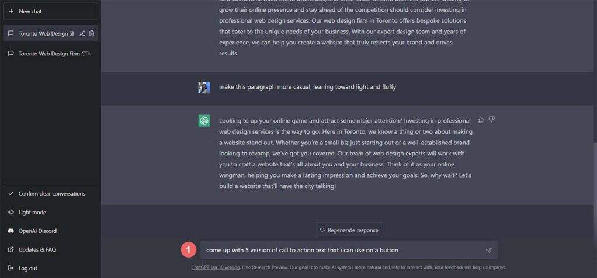The width and height of the screenshot is (597, 278).
Task: Click the user avatar beside the prompt
Action: [x=204, y=88]
